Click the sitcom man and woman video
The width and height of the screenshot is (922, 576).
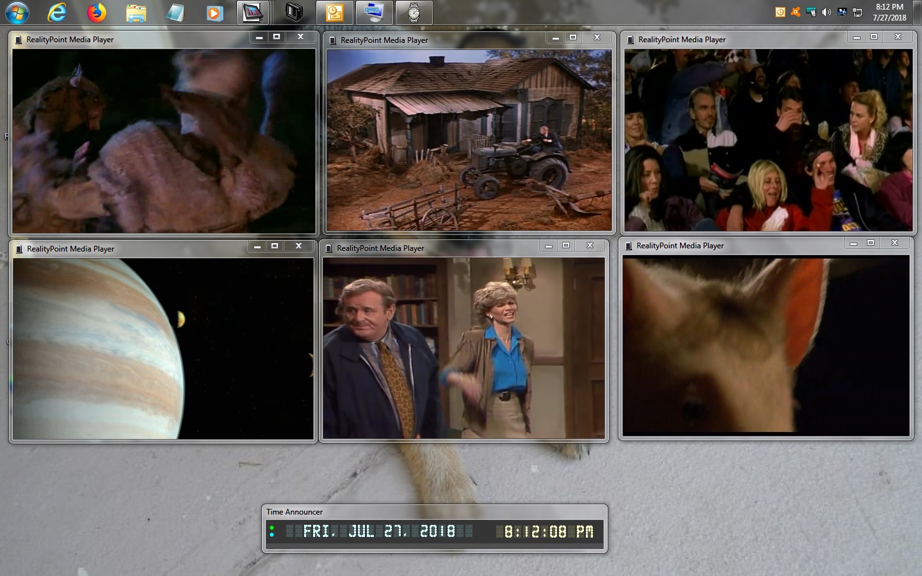pos(464,348)
